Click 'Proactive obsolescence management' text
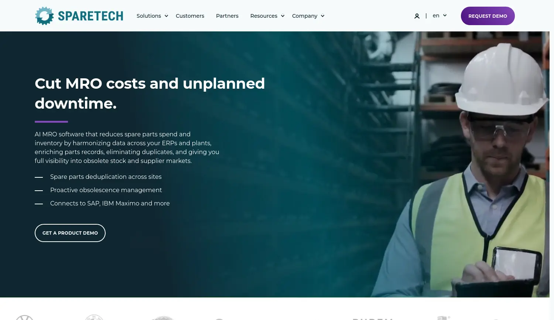This screenshot has height=320, width=554. point(106,190)
